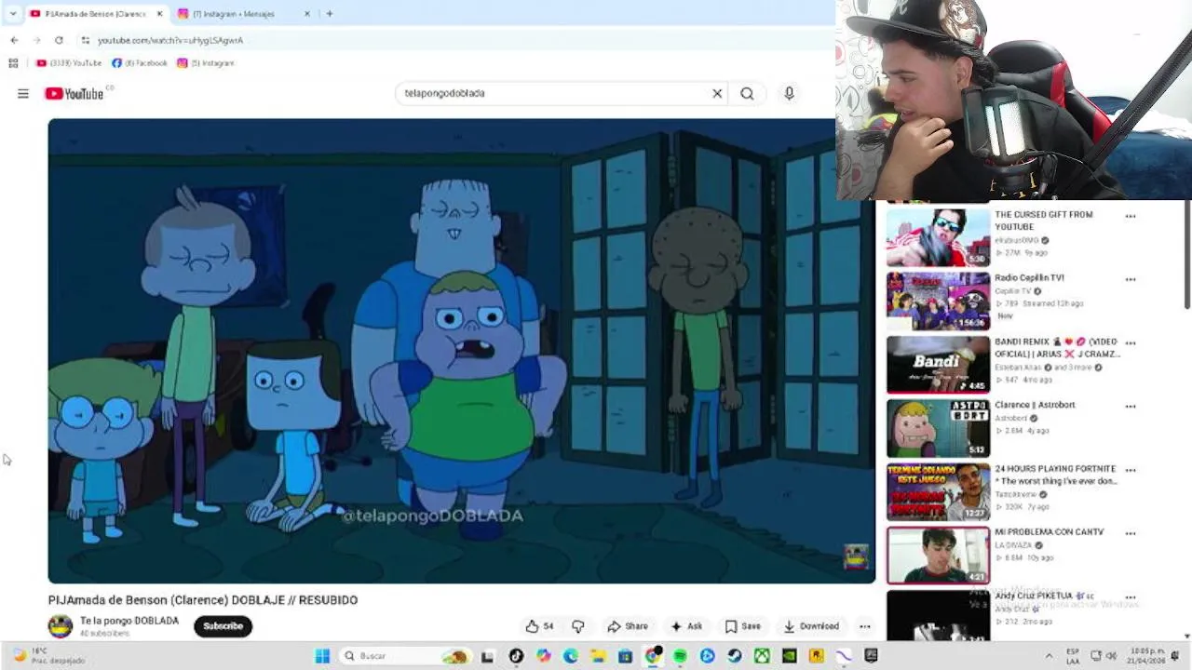Open the Clarence Astrobort video thumbnail
The width and height of the screenshot is (1192, 670).
pos(938,428)
